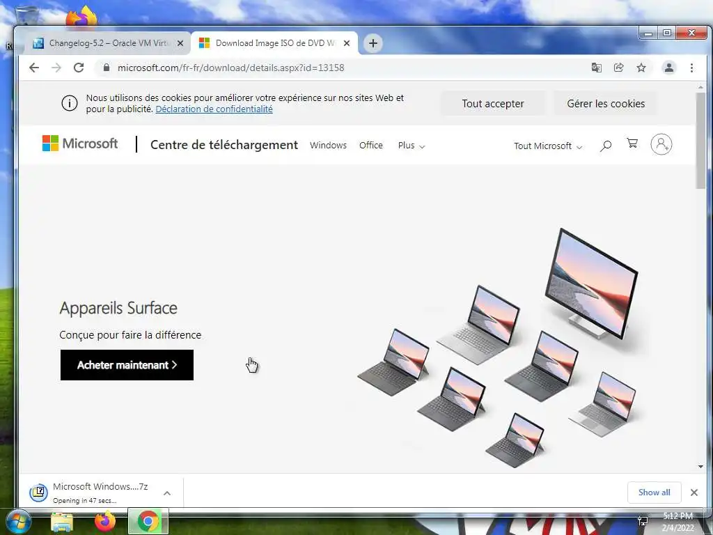Open a new tab with the plus button

tap(373, 43)
